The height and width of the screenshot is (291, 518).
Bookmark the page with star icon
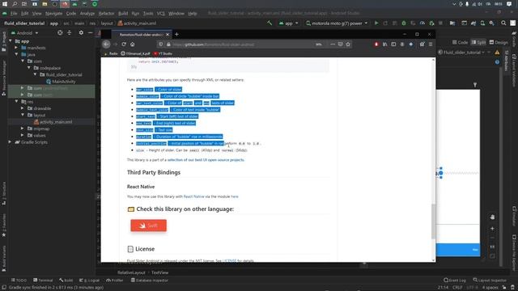point(348,44)
